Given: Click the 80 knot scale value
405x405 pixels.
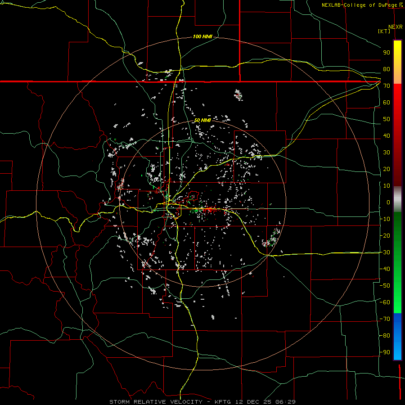Looking at the screenshot, I should tap(387, 69).
